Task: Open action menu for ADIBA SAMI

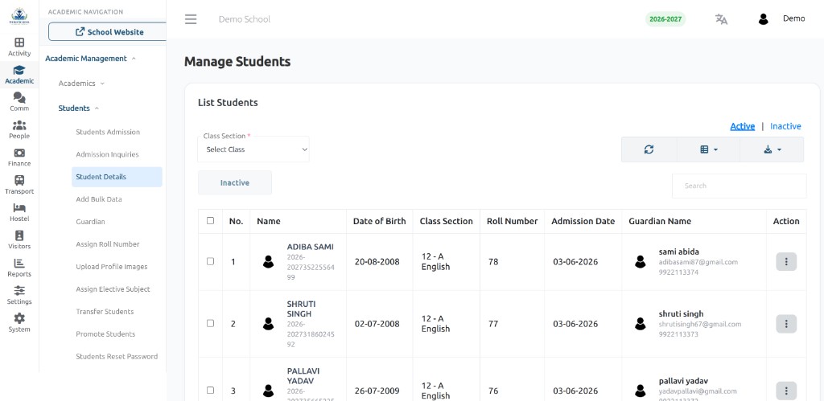Action: point(786,261)
